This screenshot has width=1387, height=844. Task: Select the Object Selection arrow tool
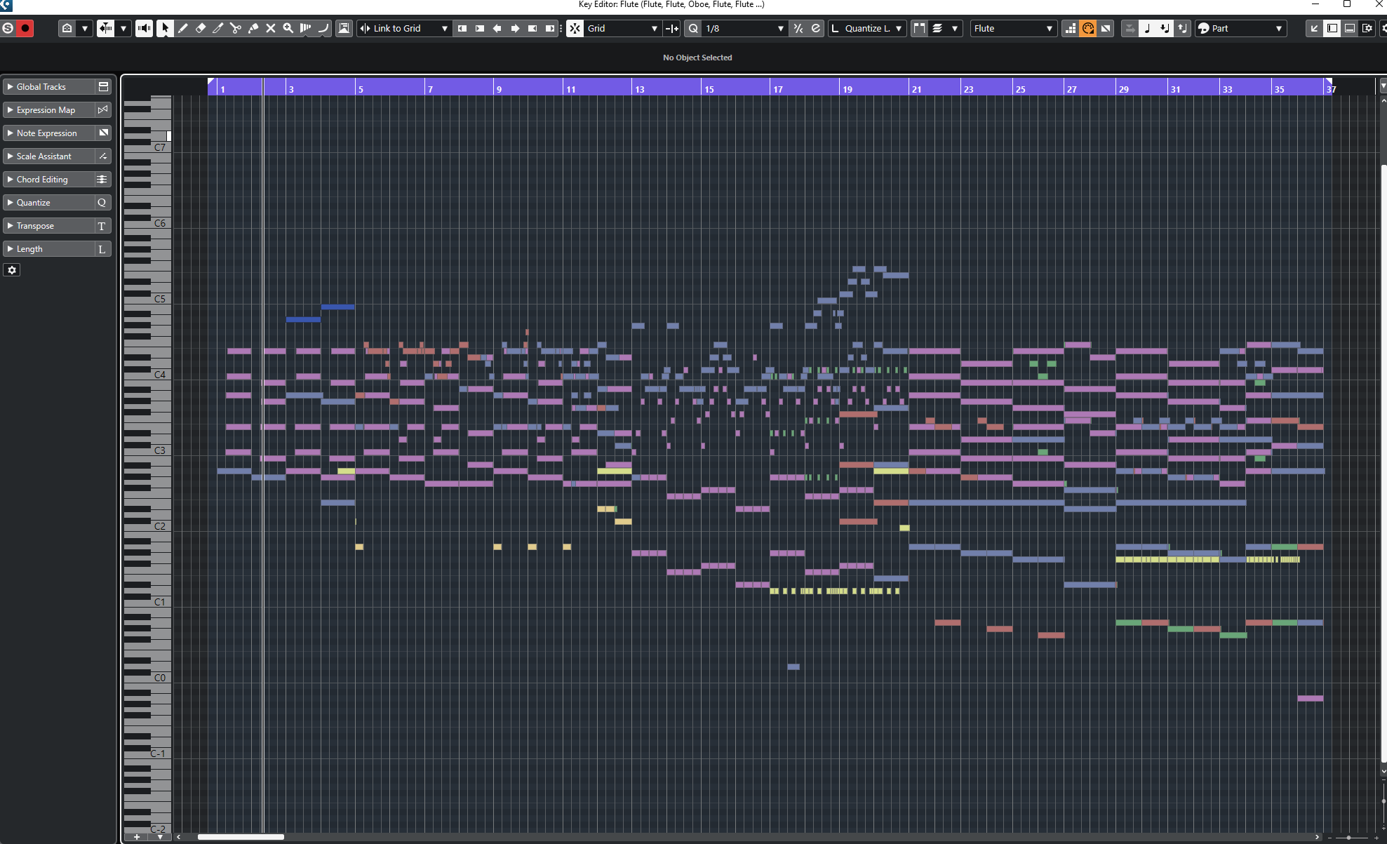click(165, 28)
